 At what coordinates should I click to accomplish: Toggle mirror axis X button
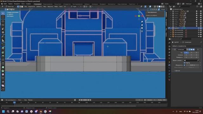tap(186, 53)
